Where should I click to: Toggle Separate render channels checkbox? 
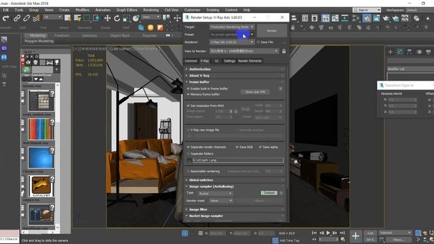[189, 147]
